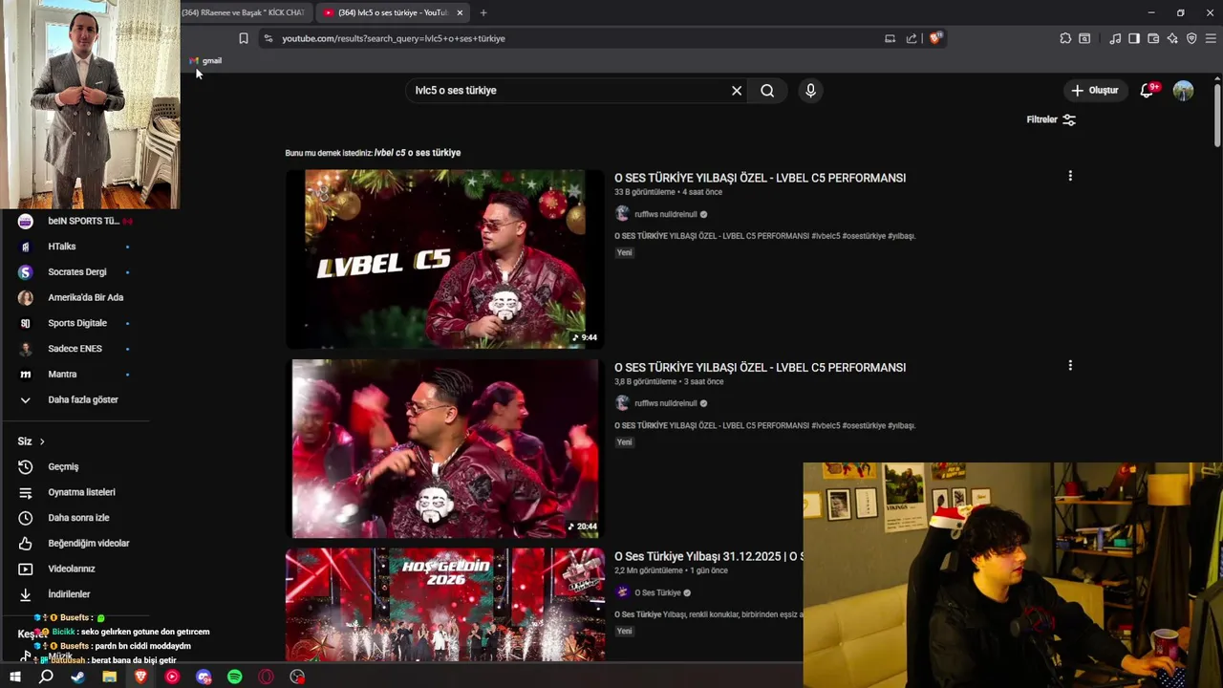This screenshot has width=1223, height=688.
Task: Open rufflws channel of the second result
Action: (x=666, y=403)
